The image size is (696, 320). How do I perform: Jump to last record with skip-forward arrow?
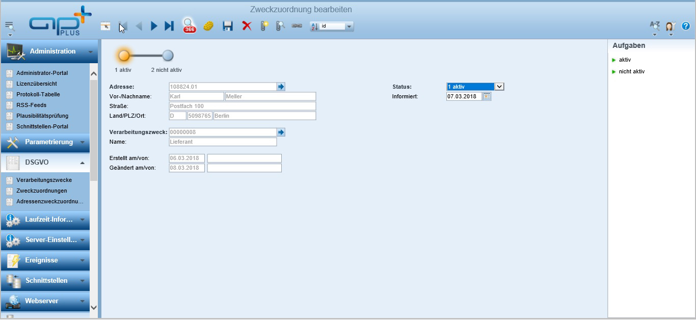(x=169, y=26)
